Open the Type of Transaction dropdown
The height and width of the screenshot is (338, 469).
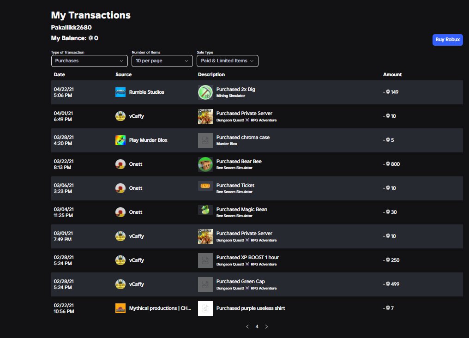89,61
